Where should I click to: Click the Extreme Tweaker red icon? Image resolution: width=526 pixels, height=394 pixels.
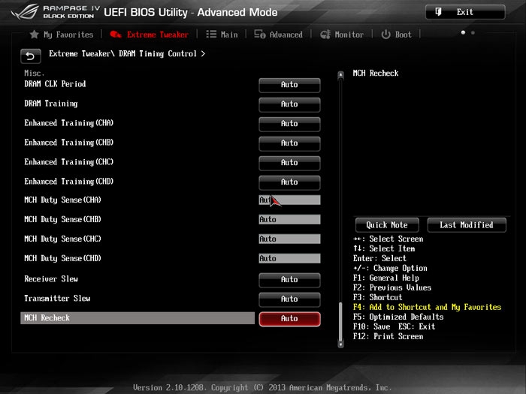pos(115,35)
